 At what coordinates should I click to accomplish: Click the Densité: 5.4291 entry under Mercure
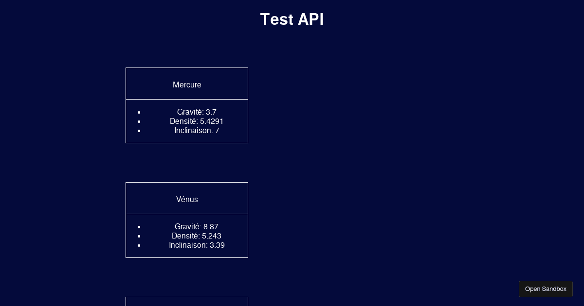197,121
